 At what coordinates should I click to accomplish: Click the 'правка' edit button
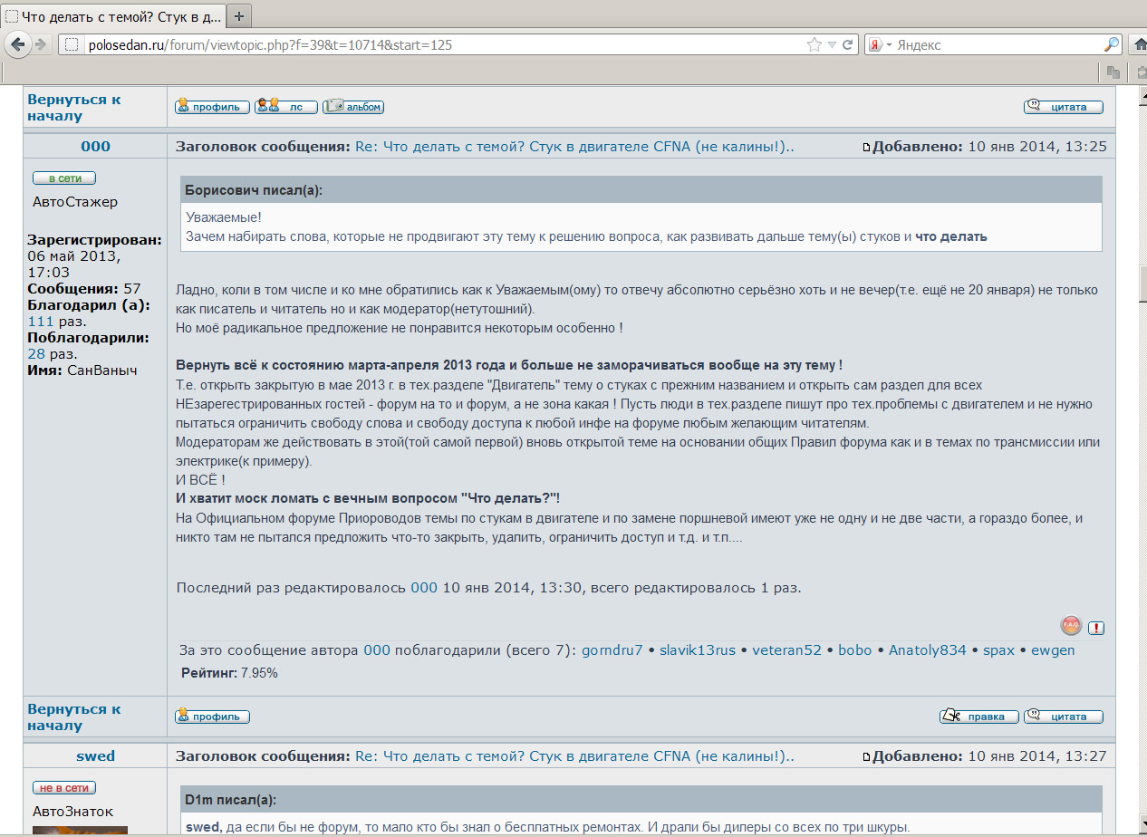pyautogui.click(x=978, y=717)
